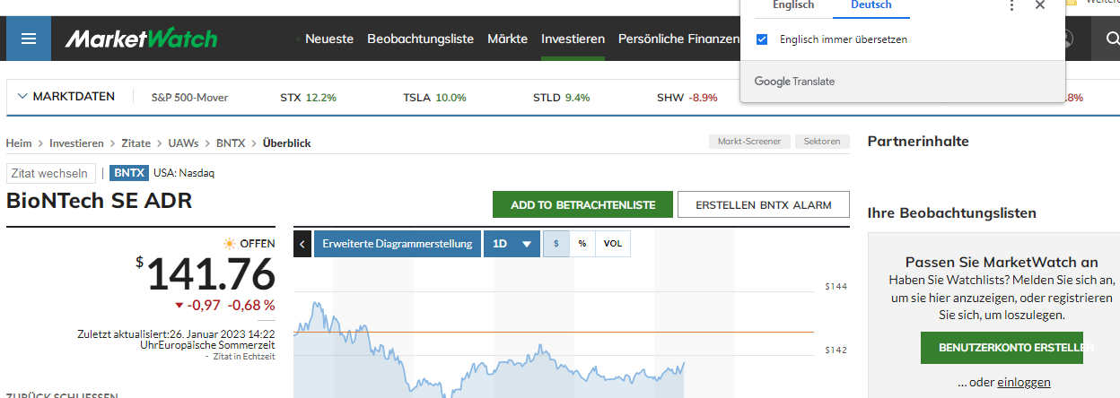Expand the MARKTDATEN chevron
Viewport: 1120px width, 398px height.
22,97
